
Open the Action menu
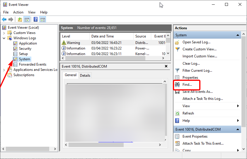[18, 12]
